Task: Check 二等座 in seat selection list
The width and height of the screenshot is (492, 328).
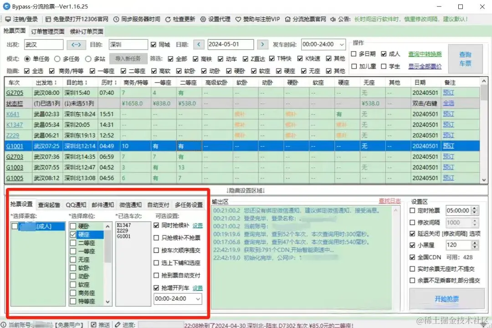Action: pyautogui.click(x=73, y=243)
